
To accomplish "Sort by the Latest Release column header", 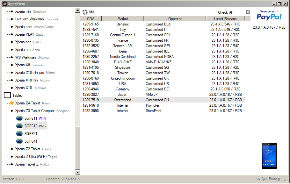I will [225, 19].
